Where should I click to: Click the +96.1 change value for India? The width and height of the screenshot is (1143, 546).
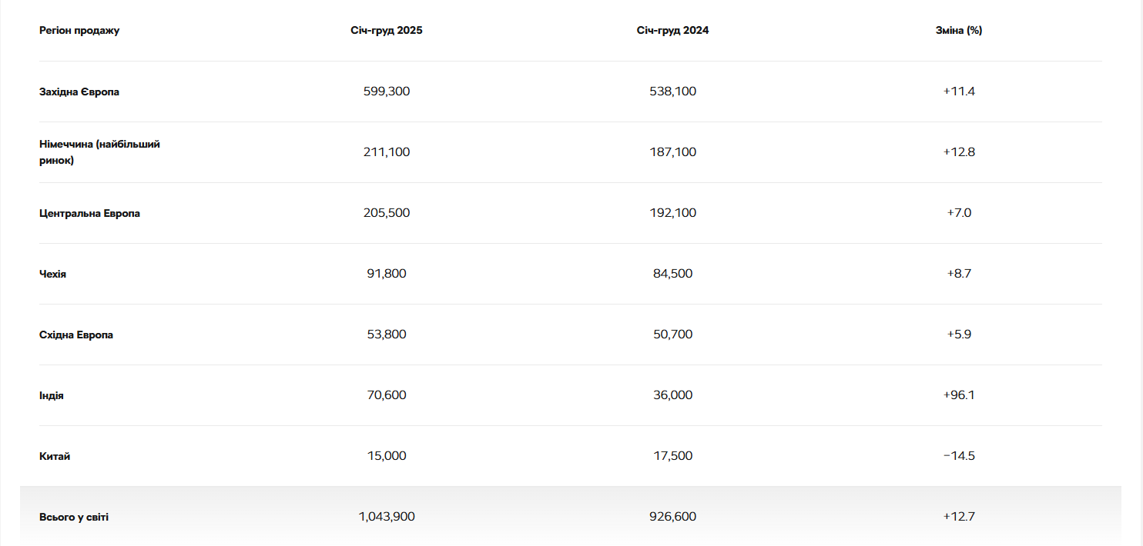point(959,395)
